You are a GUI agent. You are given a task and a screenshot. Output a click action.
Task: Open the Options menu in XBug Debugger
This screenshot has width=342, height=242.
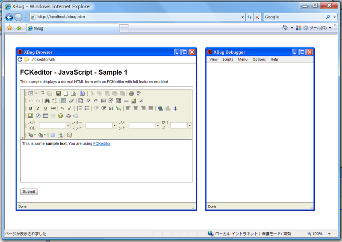259,59
